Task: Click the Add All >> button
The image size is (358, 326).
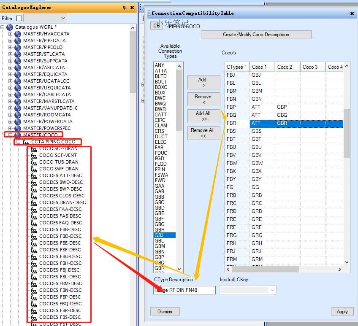Action: click(203, 116)
